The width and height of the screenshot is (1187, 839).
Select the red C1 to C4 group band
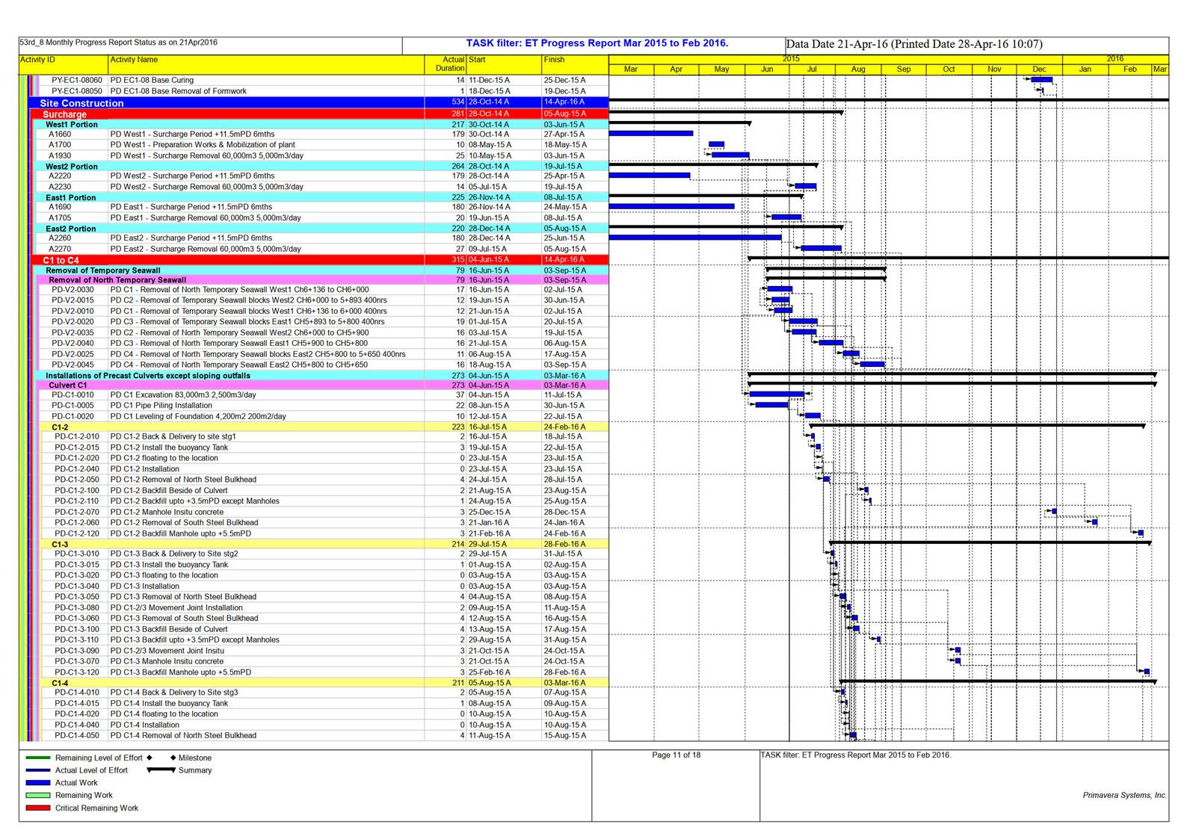(321, 260)
